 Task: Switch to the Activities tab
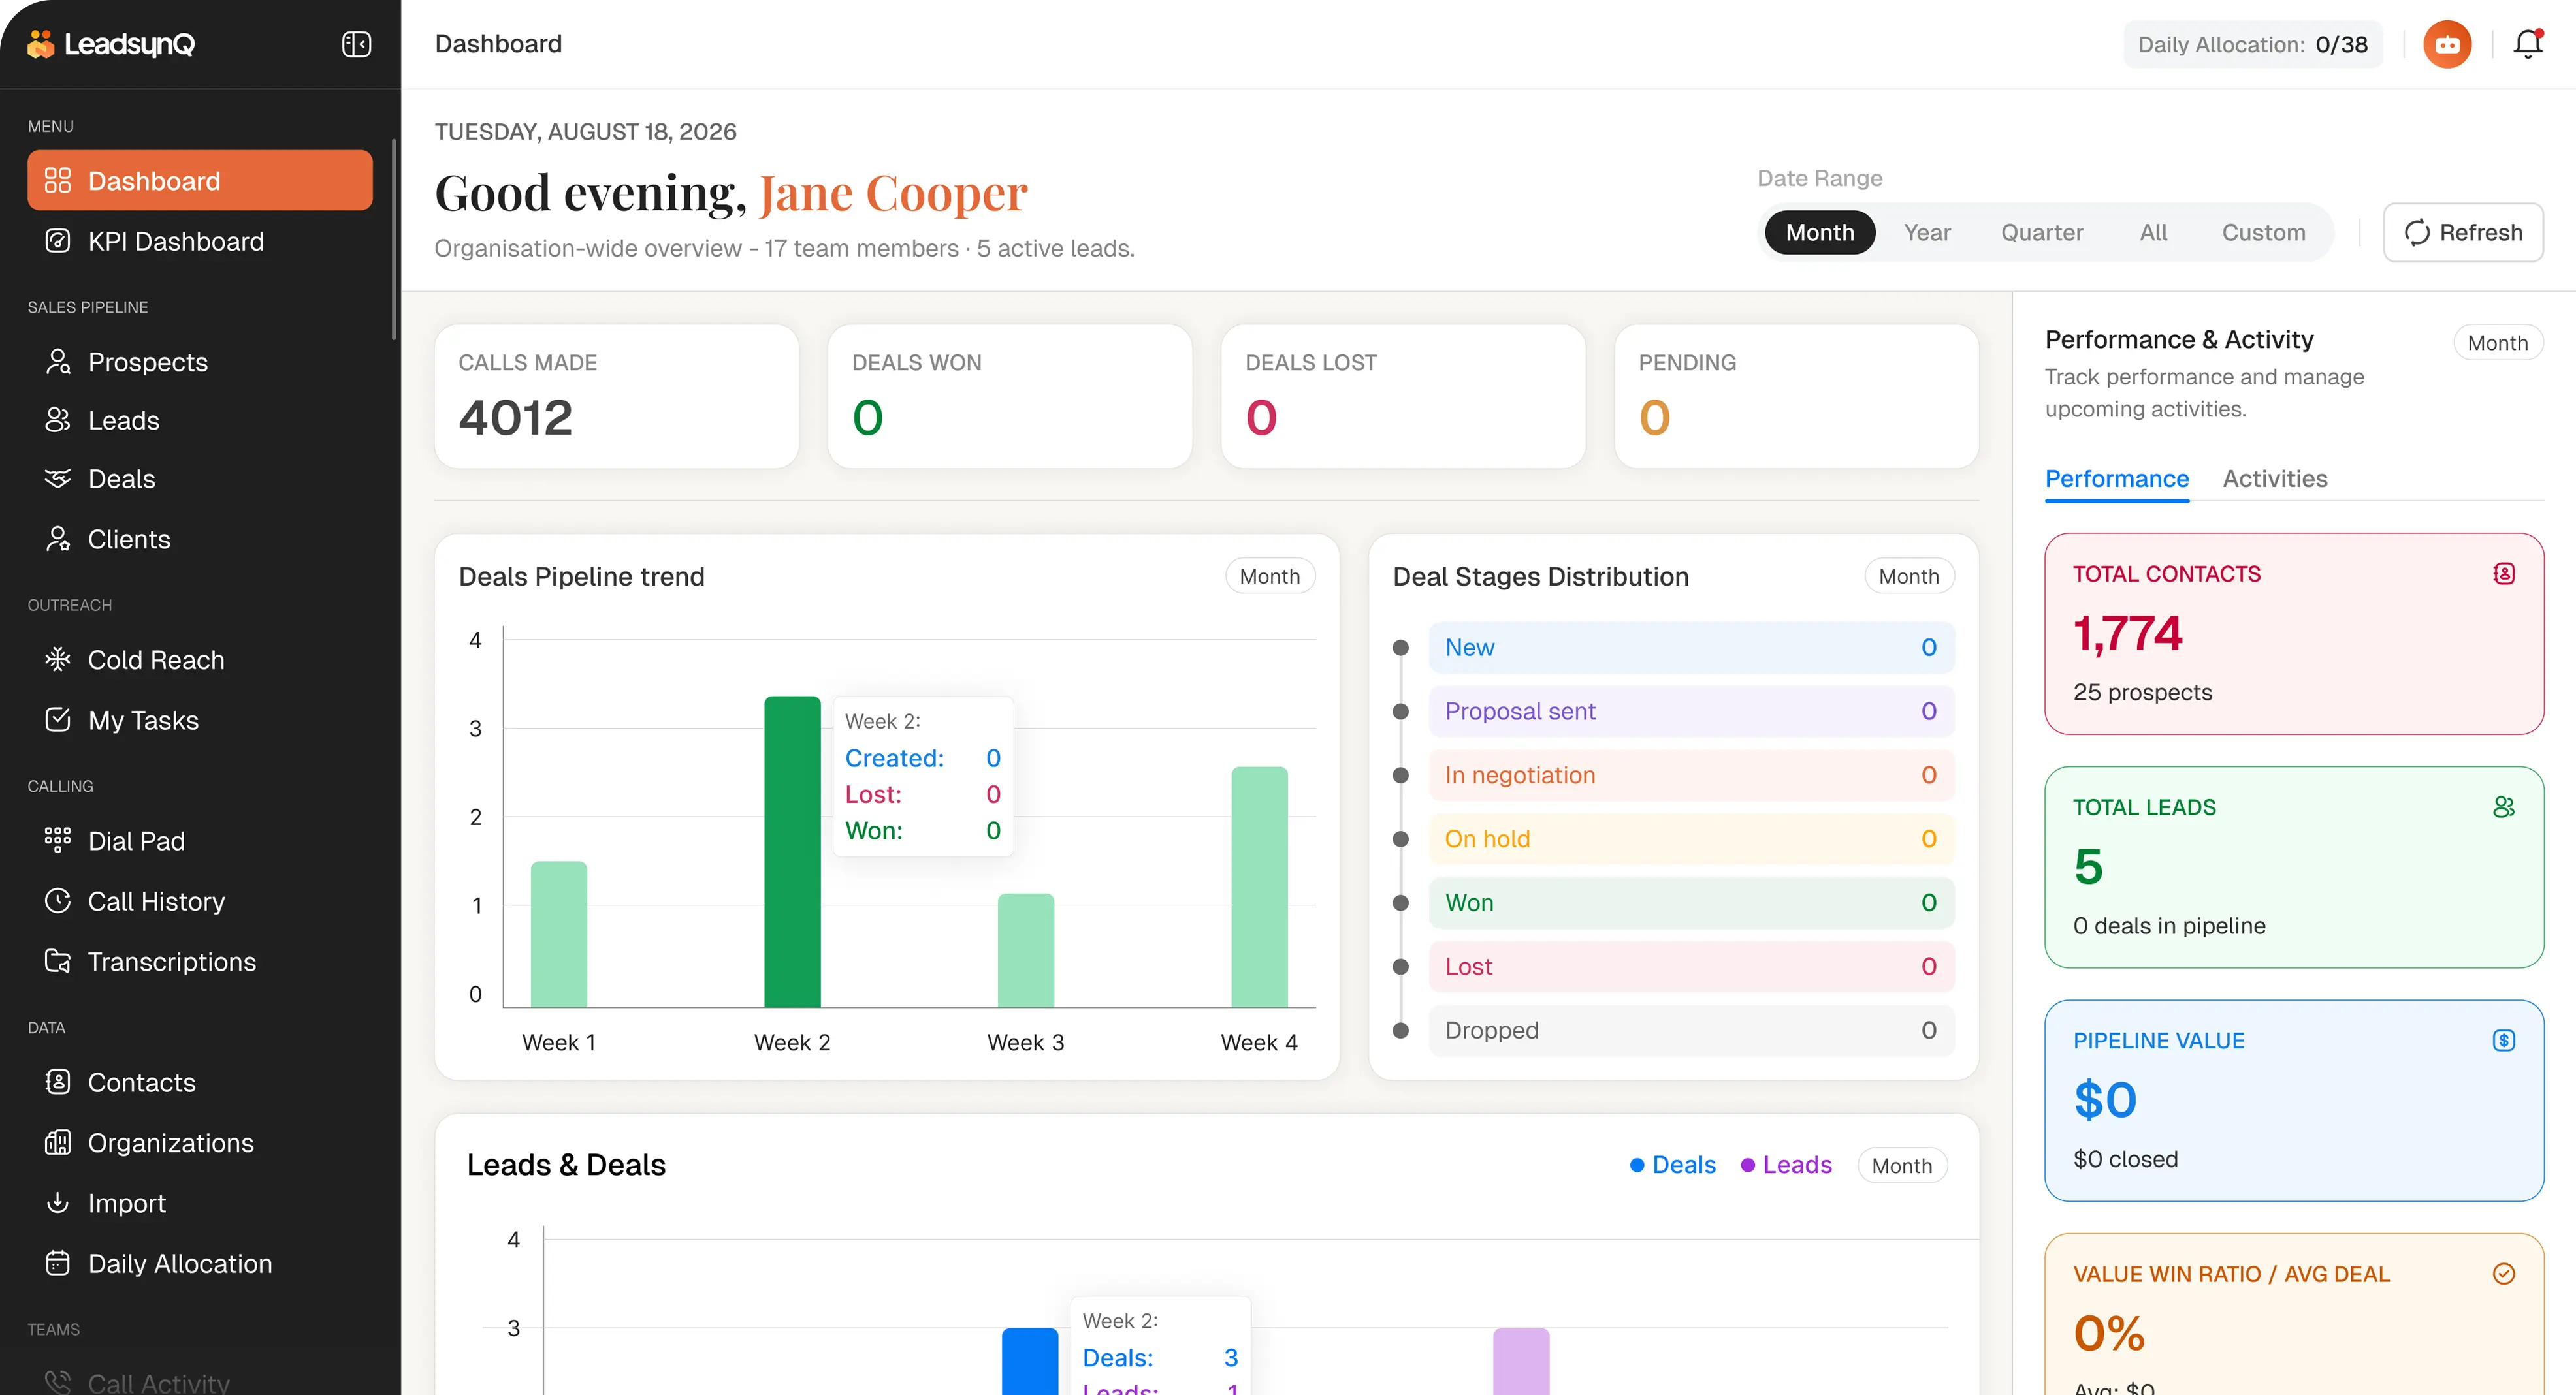[x=2275, y=480]
